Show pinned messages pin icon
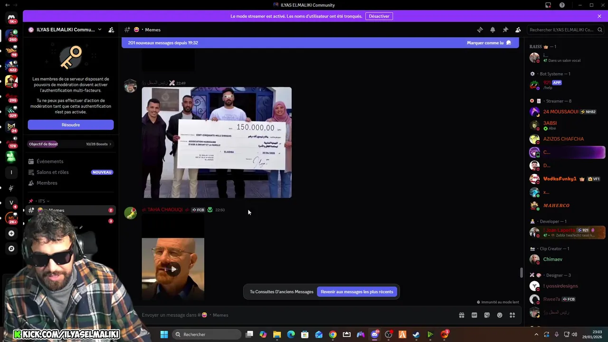608x342 pixels. [x=505, y=29]
